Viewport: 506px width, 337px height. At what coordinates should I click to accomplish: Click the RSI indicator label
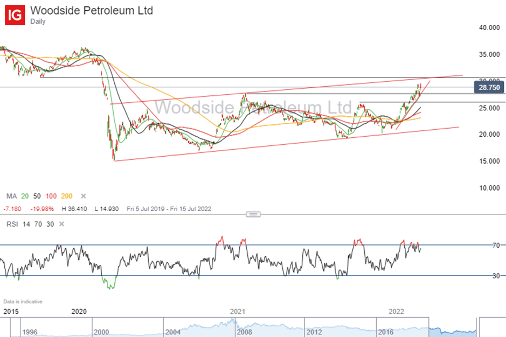click(12, 224)
